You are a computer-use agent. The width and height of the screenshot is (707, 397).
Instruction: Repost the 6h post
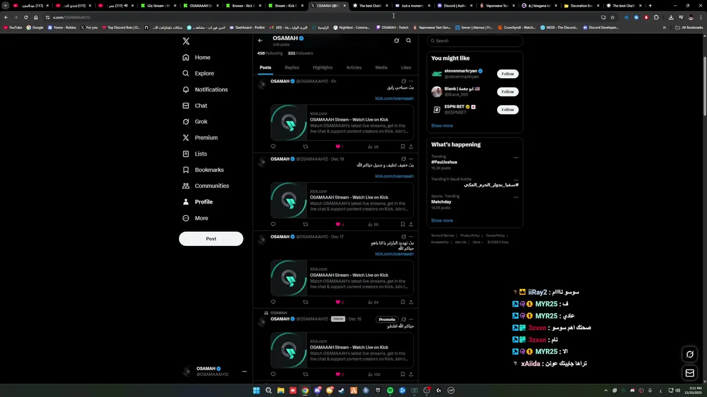pos(305,147)
